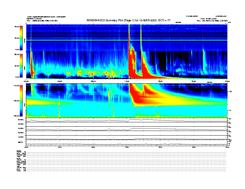Click the 04:00 tick under RAD1 spectrogram
Screen dimensions: 245x189
(60, 81)
